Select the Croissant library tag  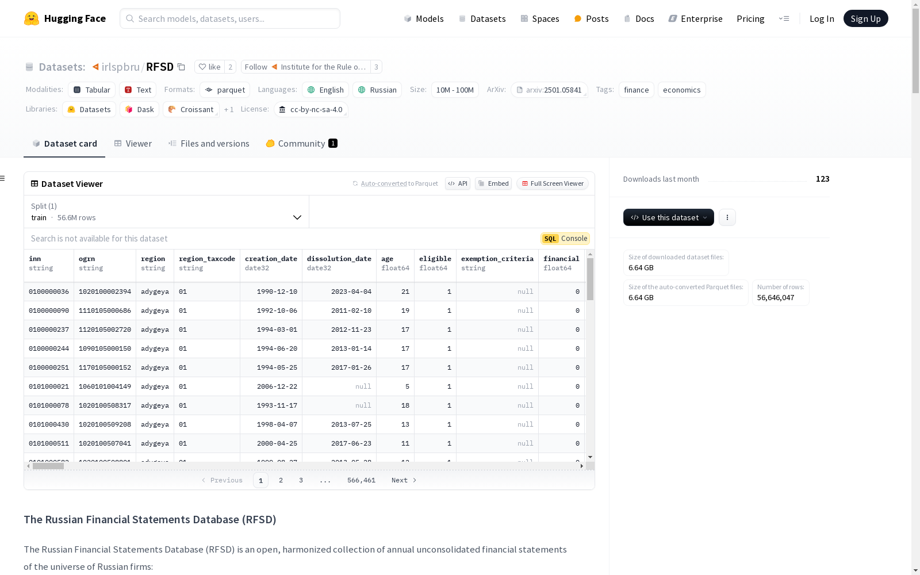[x=191, y=109]
